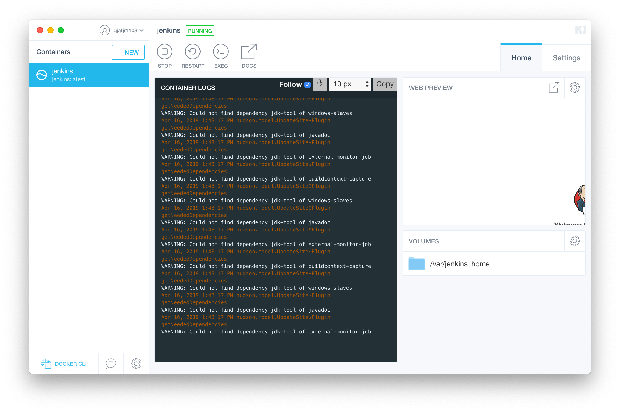Click the Follow label text
This screenshot has width=620, height=412.
click(x=290, y=84)
